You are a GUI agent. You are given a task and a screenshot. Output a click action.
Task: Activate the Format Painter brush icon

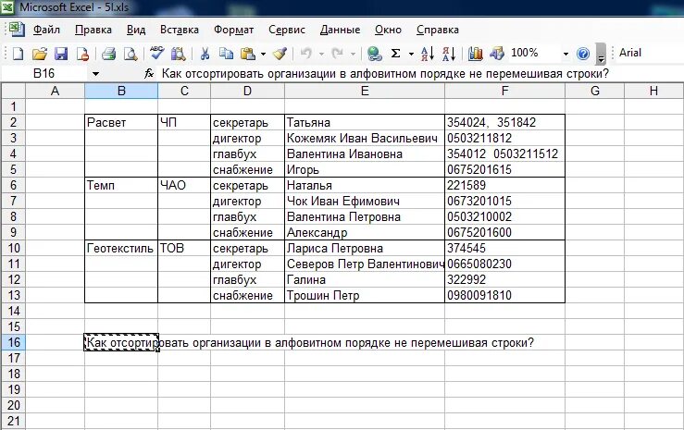pyautogui.click(x=280, y=54)
